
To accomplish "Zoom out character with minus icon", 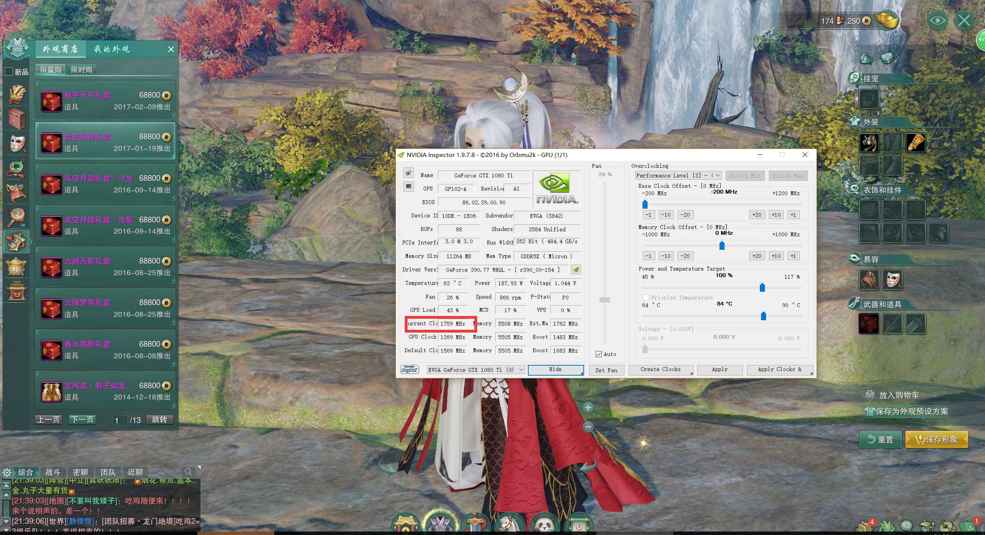I will pyautogui.click(x=588, y=426).
